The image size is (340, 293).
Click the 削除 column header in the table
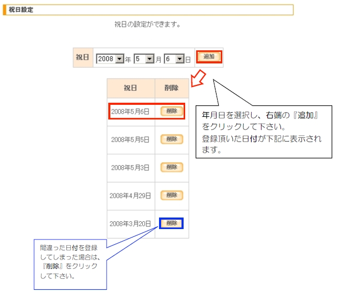coord(172,88)
